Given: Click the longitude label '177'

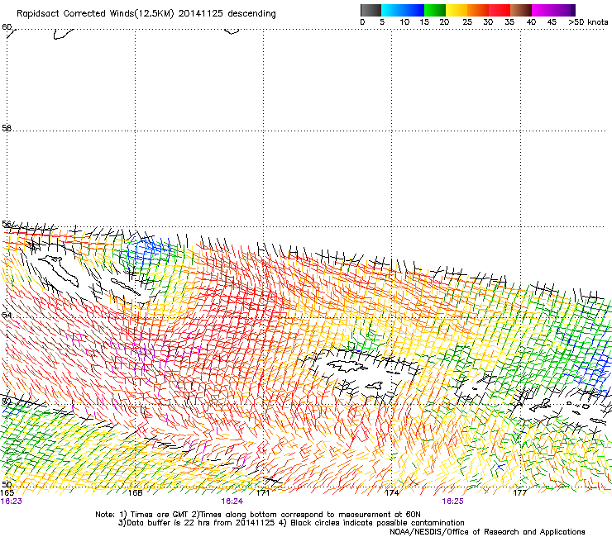Looking at the screenshot, I should point(519,493).
